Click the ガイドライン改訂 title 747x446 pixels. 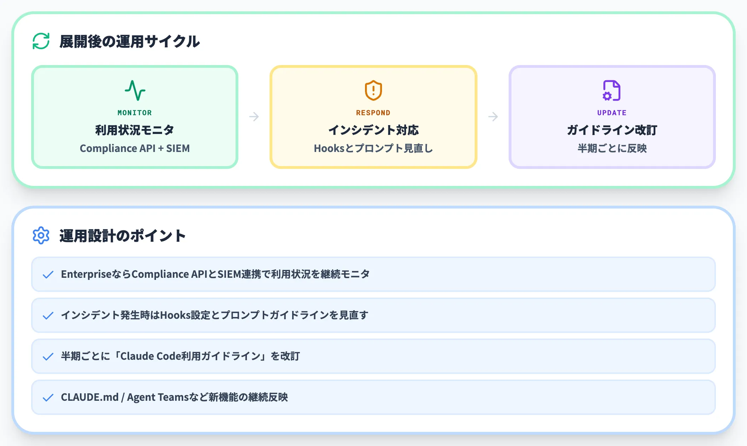click(612, 130)
